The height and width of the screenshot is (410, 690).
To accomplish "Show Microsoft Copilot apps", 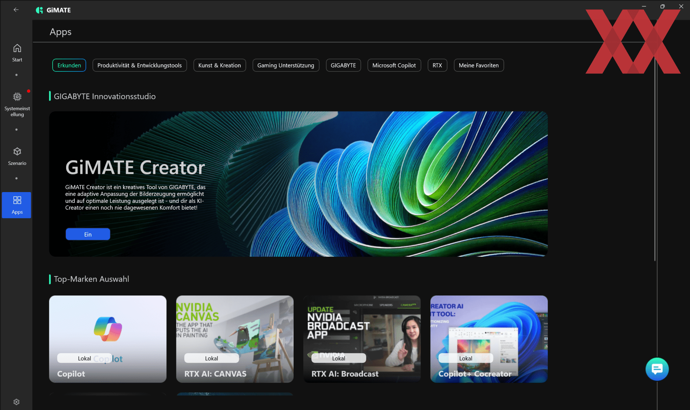I will [394, 65].
